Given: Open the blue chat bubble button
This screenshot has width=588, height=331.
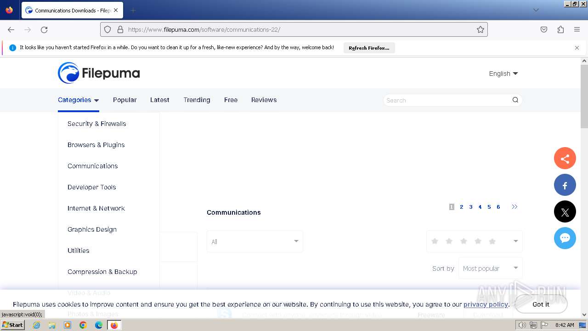Looking at the screenshot, I should [565, 238].
